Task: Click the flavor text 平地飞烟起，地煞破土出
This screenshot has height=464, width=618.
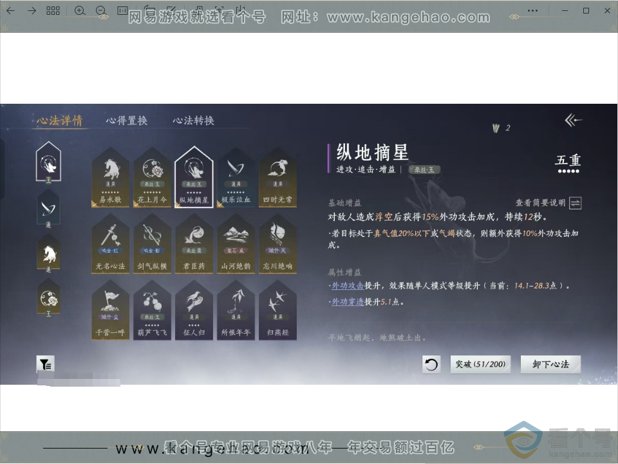Action: coord(377,338)
